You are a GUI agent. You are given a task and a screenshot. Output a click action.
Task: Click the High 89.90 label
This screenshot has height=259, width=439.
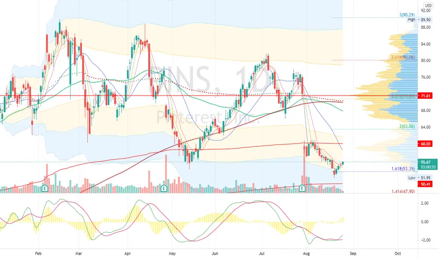click(419, 20)
